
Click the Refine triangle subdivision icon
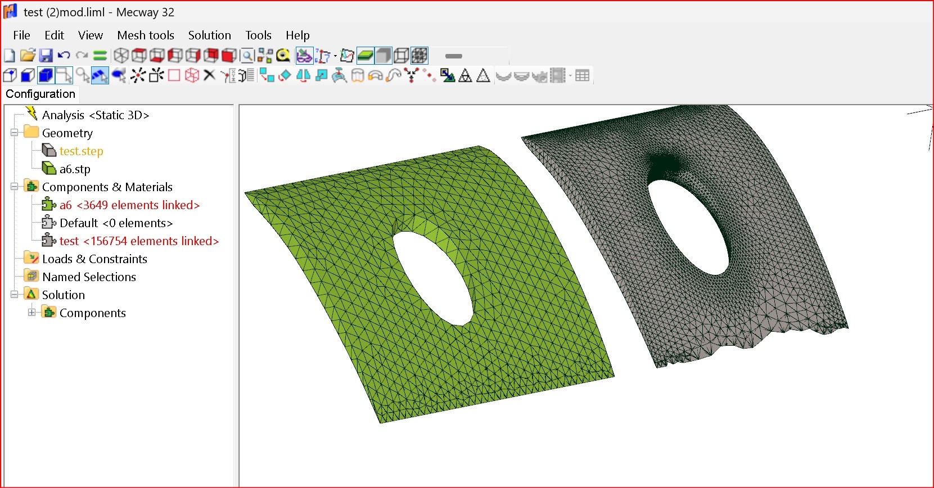[x=465, y=75]
